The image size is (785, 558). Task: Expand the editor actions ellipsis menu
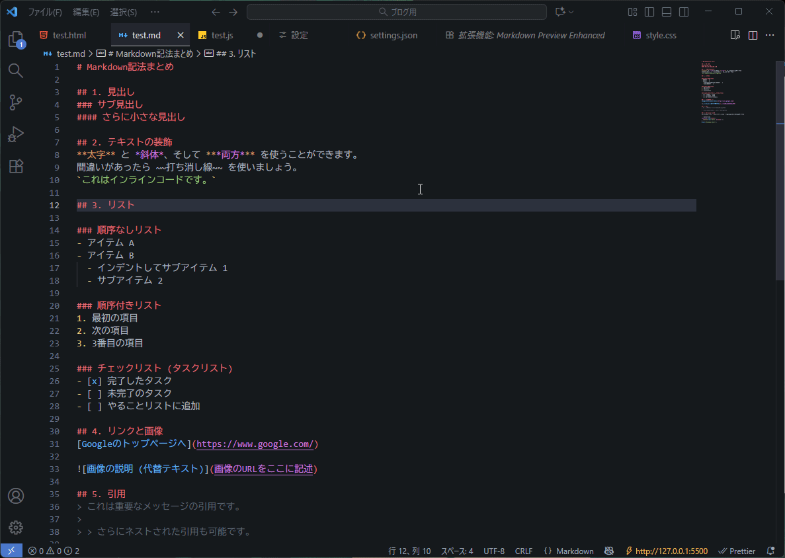[x=769, y=35]
